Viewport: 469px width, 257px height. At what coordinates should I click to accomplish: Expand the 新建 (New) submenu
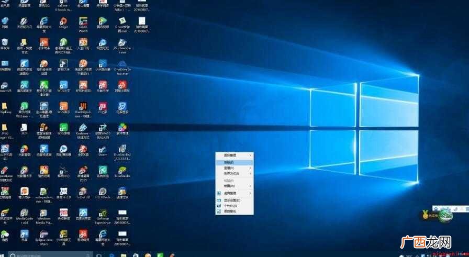[234, 186]
